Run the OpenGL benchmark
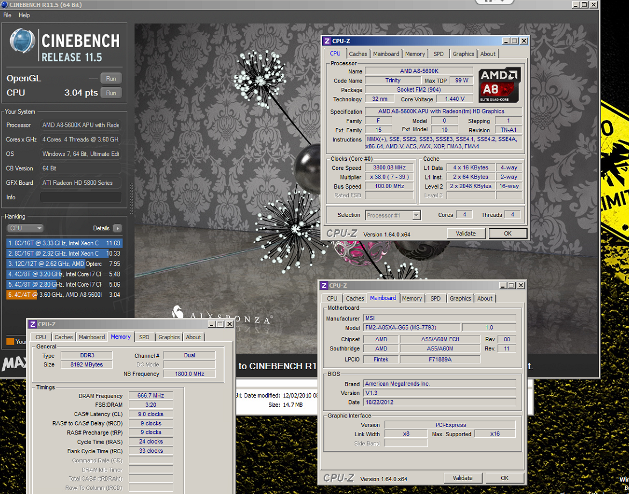This screenshot has height=494, width=629. [111, 78]
